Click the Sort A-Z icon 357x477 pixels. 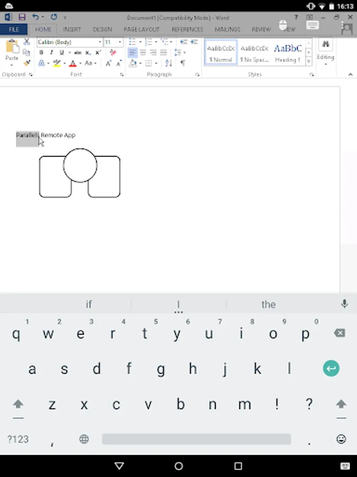[169, 63]
